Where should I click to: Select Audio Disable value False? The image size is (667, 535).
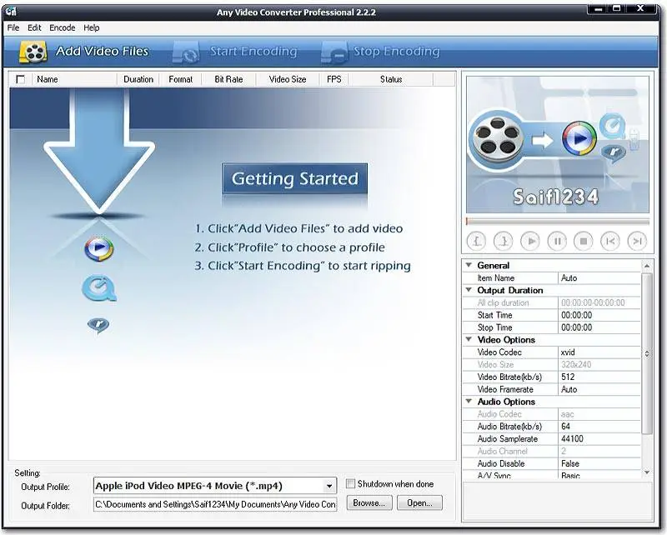[599, 463]
